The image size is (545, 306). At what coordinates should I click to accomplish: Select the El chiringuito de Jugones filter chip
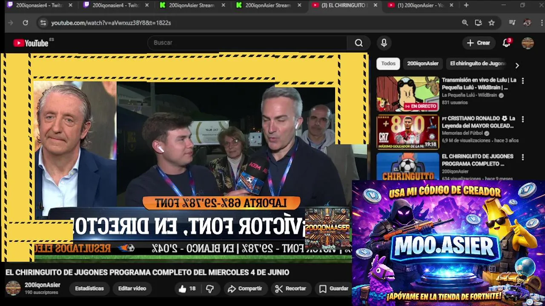[477, 64]
